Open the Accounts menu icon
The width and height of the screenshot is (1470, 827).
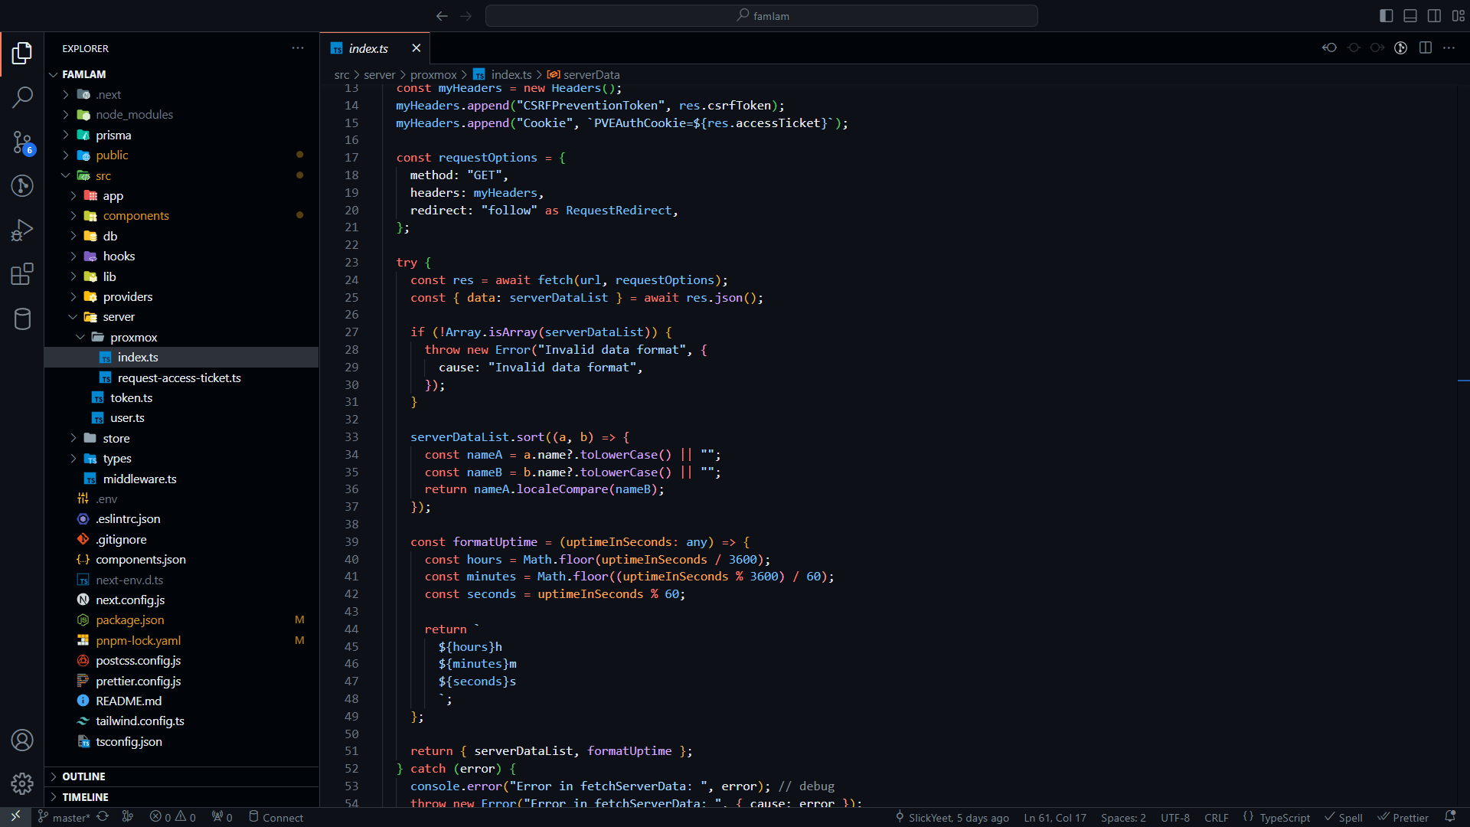[x=22, y=740]
